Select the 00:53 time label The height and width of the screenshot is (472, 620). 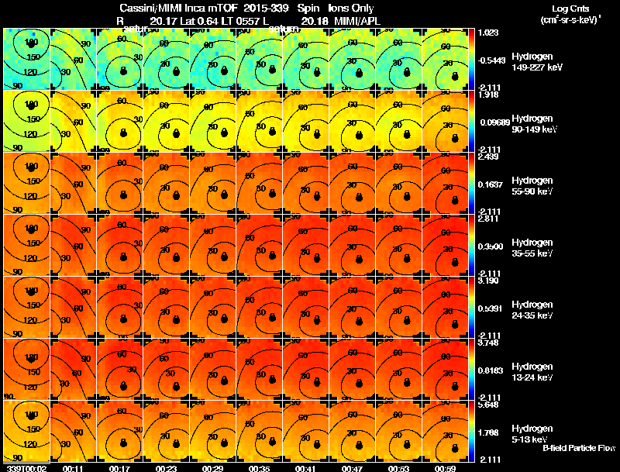[x=398, y=468]
